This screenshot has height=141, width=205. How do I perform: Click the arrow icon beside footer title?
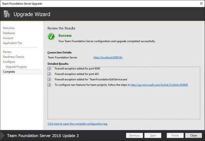click(2, 136)
